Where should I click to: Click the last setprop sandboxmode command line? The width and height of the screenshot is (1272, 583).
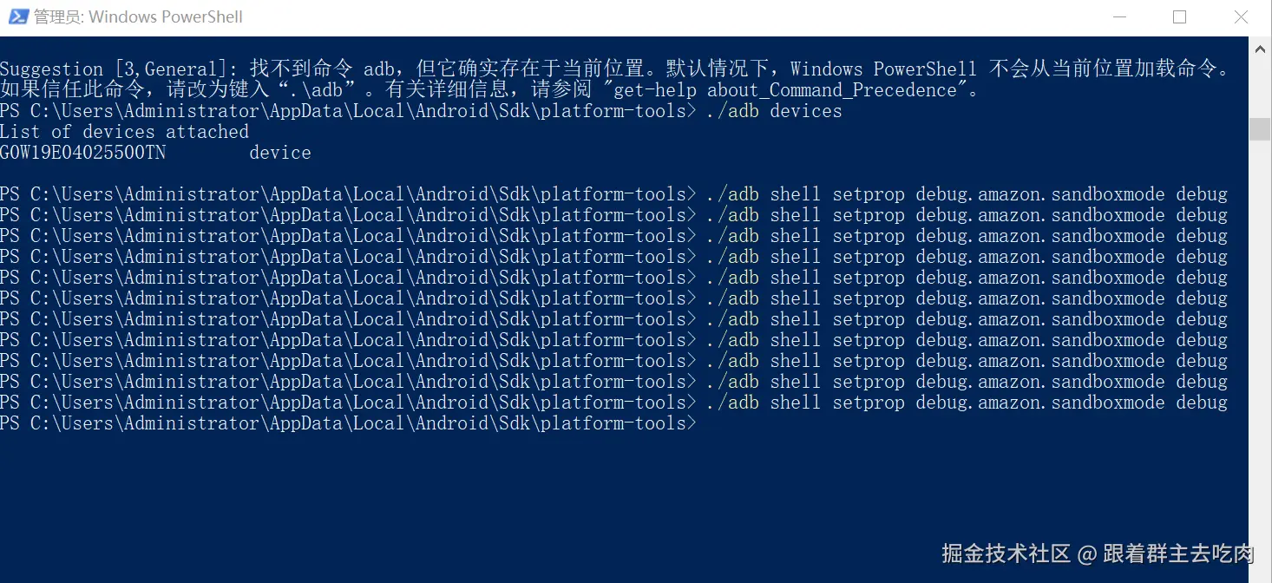click(x=613, y=403)
